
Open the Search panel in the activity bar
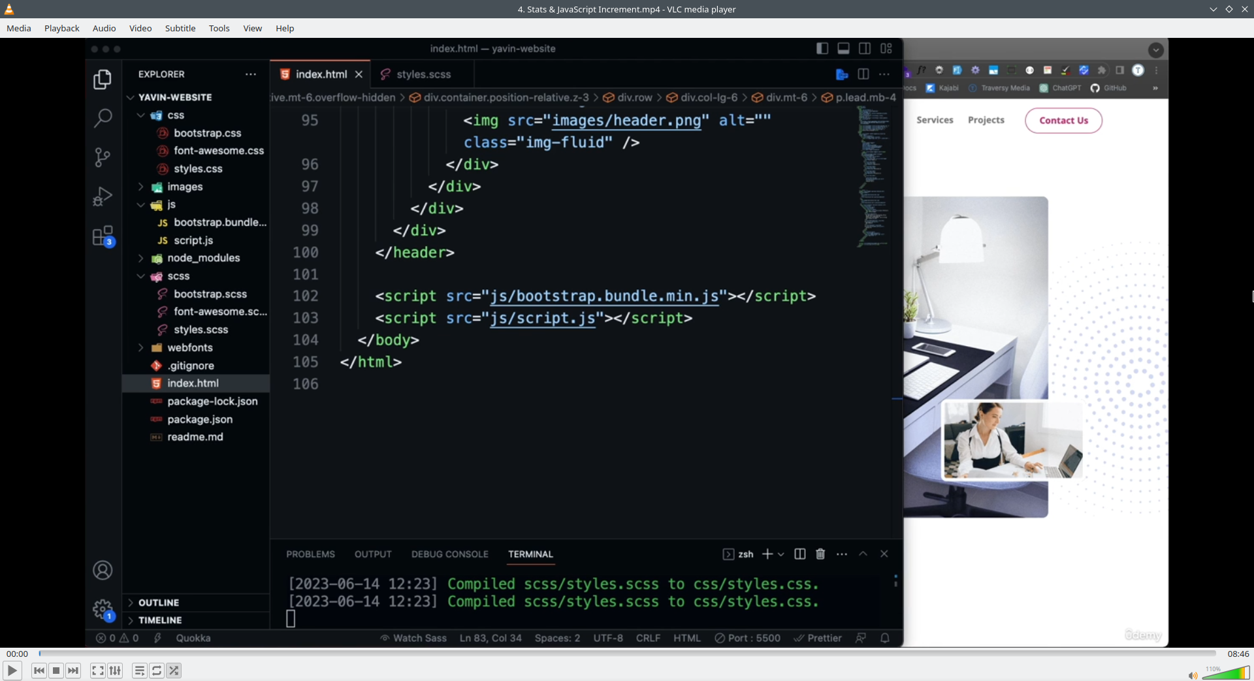[x=103, y=118]
